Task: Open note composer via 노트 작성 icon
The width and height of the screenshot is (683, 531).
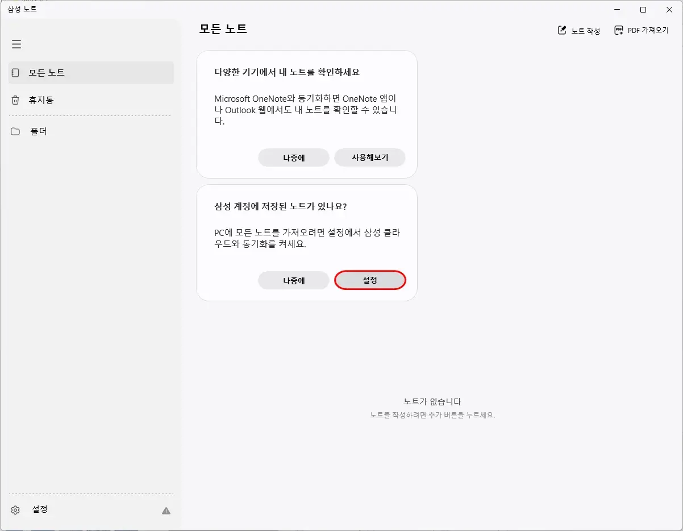Action: [562, 30]
